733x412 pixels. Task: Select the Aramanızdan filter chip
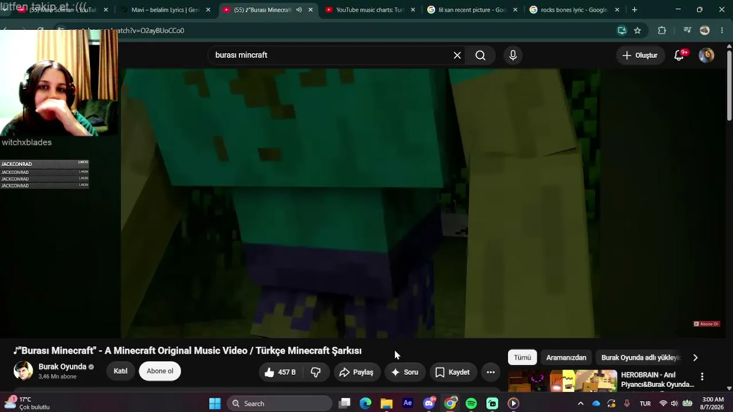566,358
